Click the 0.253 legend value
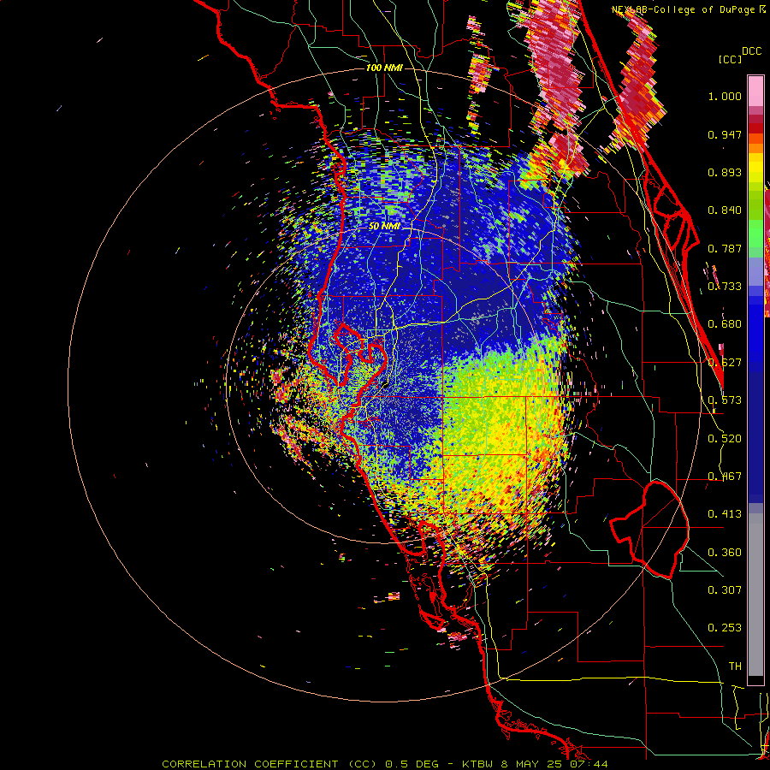770x770 pixels. 725,628
